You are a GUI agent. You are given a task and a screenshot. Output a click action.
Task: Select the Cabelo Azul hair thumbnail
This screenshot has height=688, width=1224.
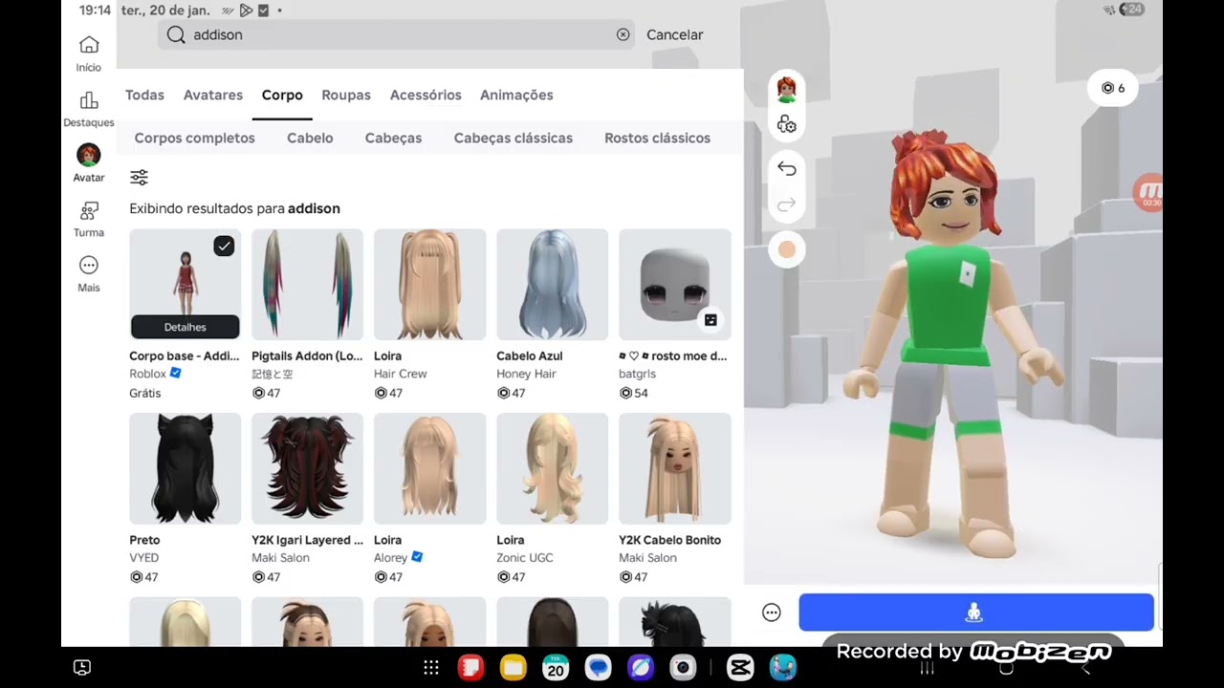point(552,285)
